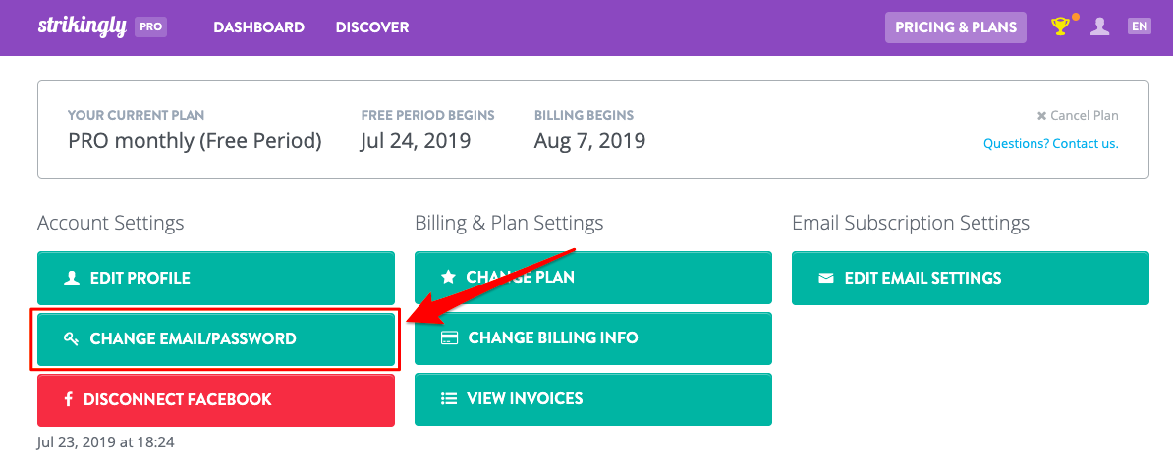Click the star icon on Change Plan
1173x466 pixels.
448,277
